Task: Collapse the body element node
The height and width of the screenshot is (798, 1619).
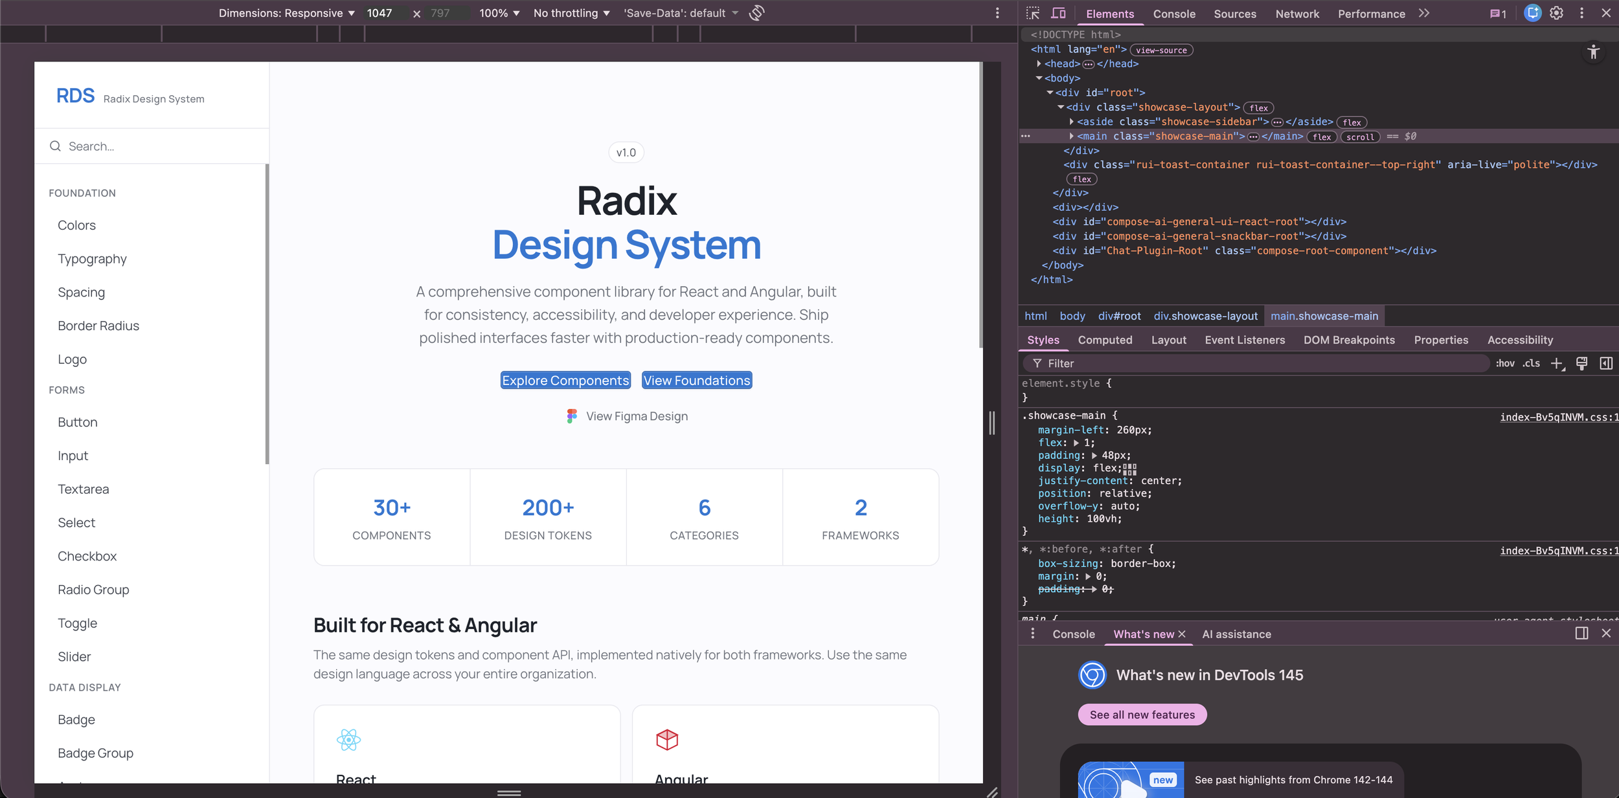Action: click(1039, 78)
